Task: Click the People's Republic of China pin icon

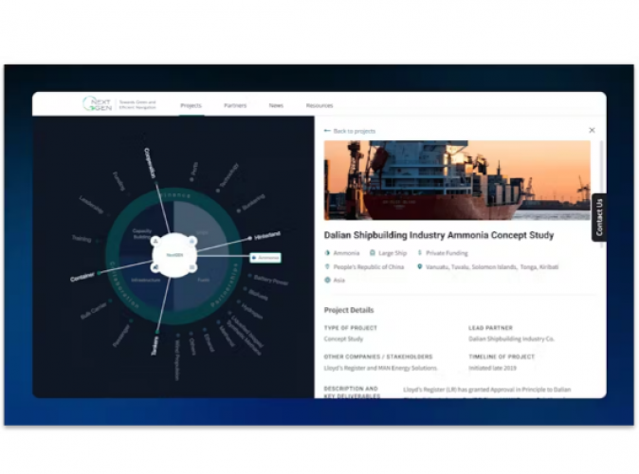Action: coord(327,266)
